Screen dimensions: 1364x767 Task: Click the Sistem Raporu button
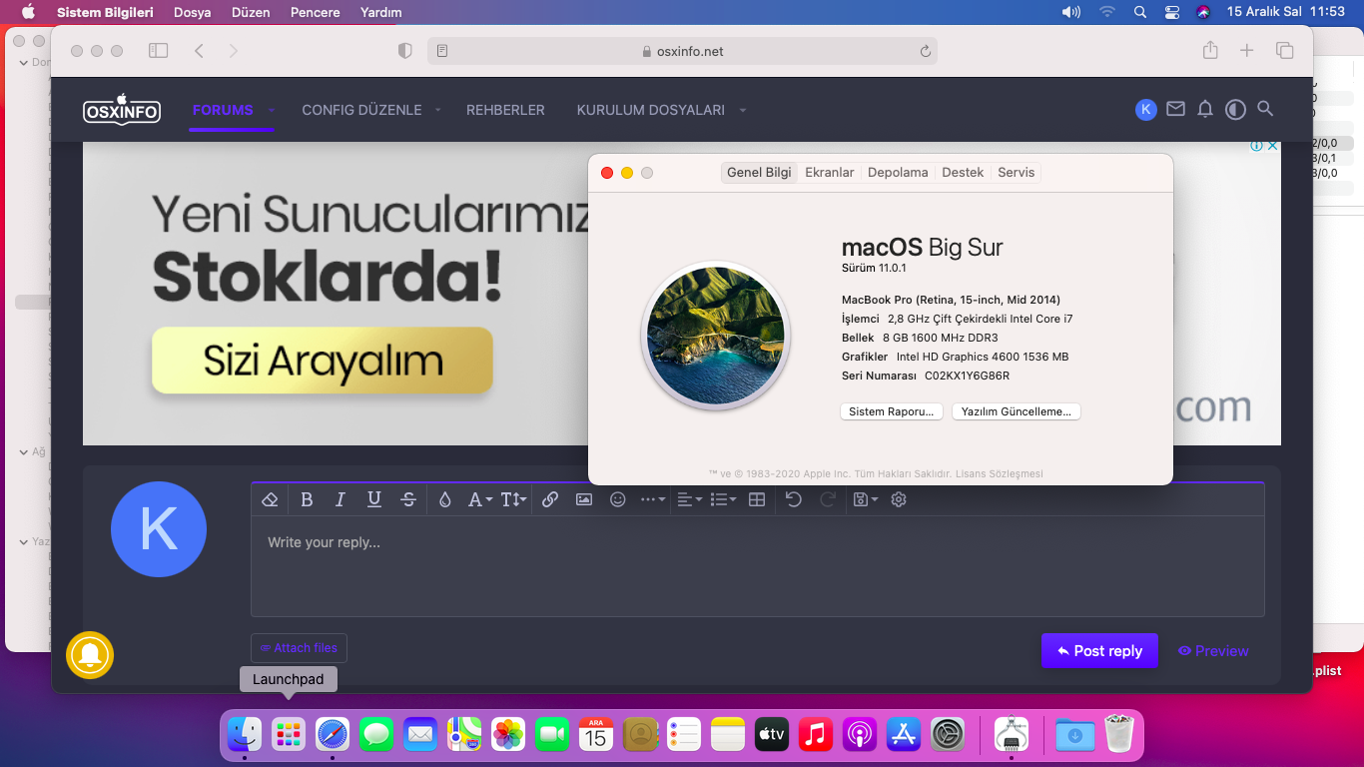click(890, 411)
